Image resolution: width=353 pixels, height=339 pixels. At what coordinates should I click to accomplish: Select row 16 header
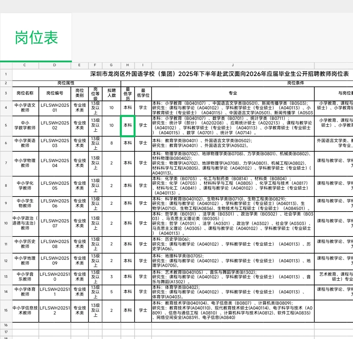coord(6,325)
